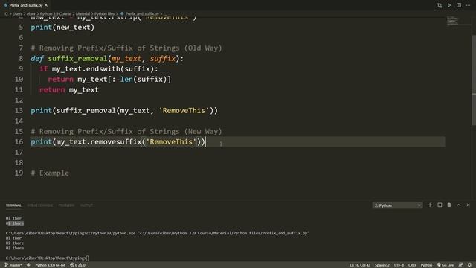Change line endings via 'CRLF'
Viewport: 476px width, 268px height.
412,265
